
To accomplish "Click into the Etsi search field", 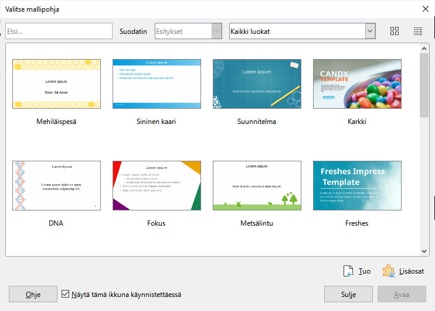I will pyautogui.click(x=59, y=31).
